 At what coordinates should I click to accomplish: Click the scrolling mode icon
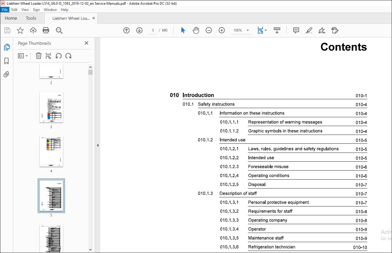[x=277, y=30]
